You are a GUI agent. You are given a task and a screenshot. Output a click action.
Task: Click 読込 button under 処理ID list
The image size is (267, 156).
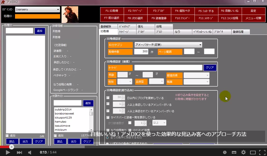point(12,141)
